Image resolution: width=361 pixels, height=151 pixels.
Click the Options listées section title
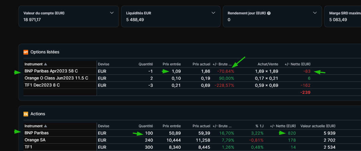pos(45,52)
